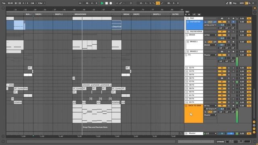
Task: Open the 1 Bar quantization dropdown
Action: pyautogui.click(x=41, y=3)
